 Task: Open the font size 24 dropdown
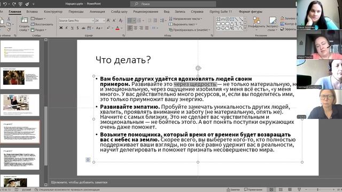(104, 20)
